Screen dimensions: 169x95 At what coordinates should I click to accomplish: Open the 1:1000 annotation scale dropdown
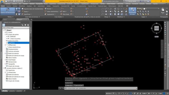[x=144, y=93]
